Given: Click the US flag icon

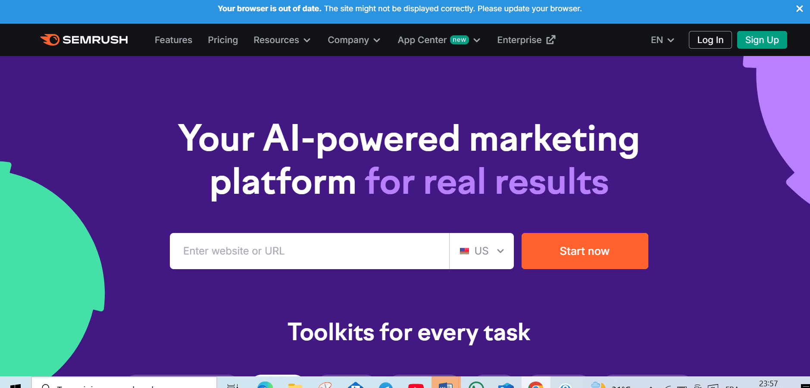Looking at the screenshot, I should coord(464,251).
